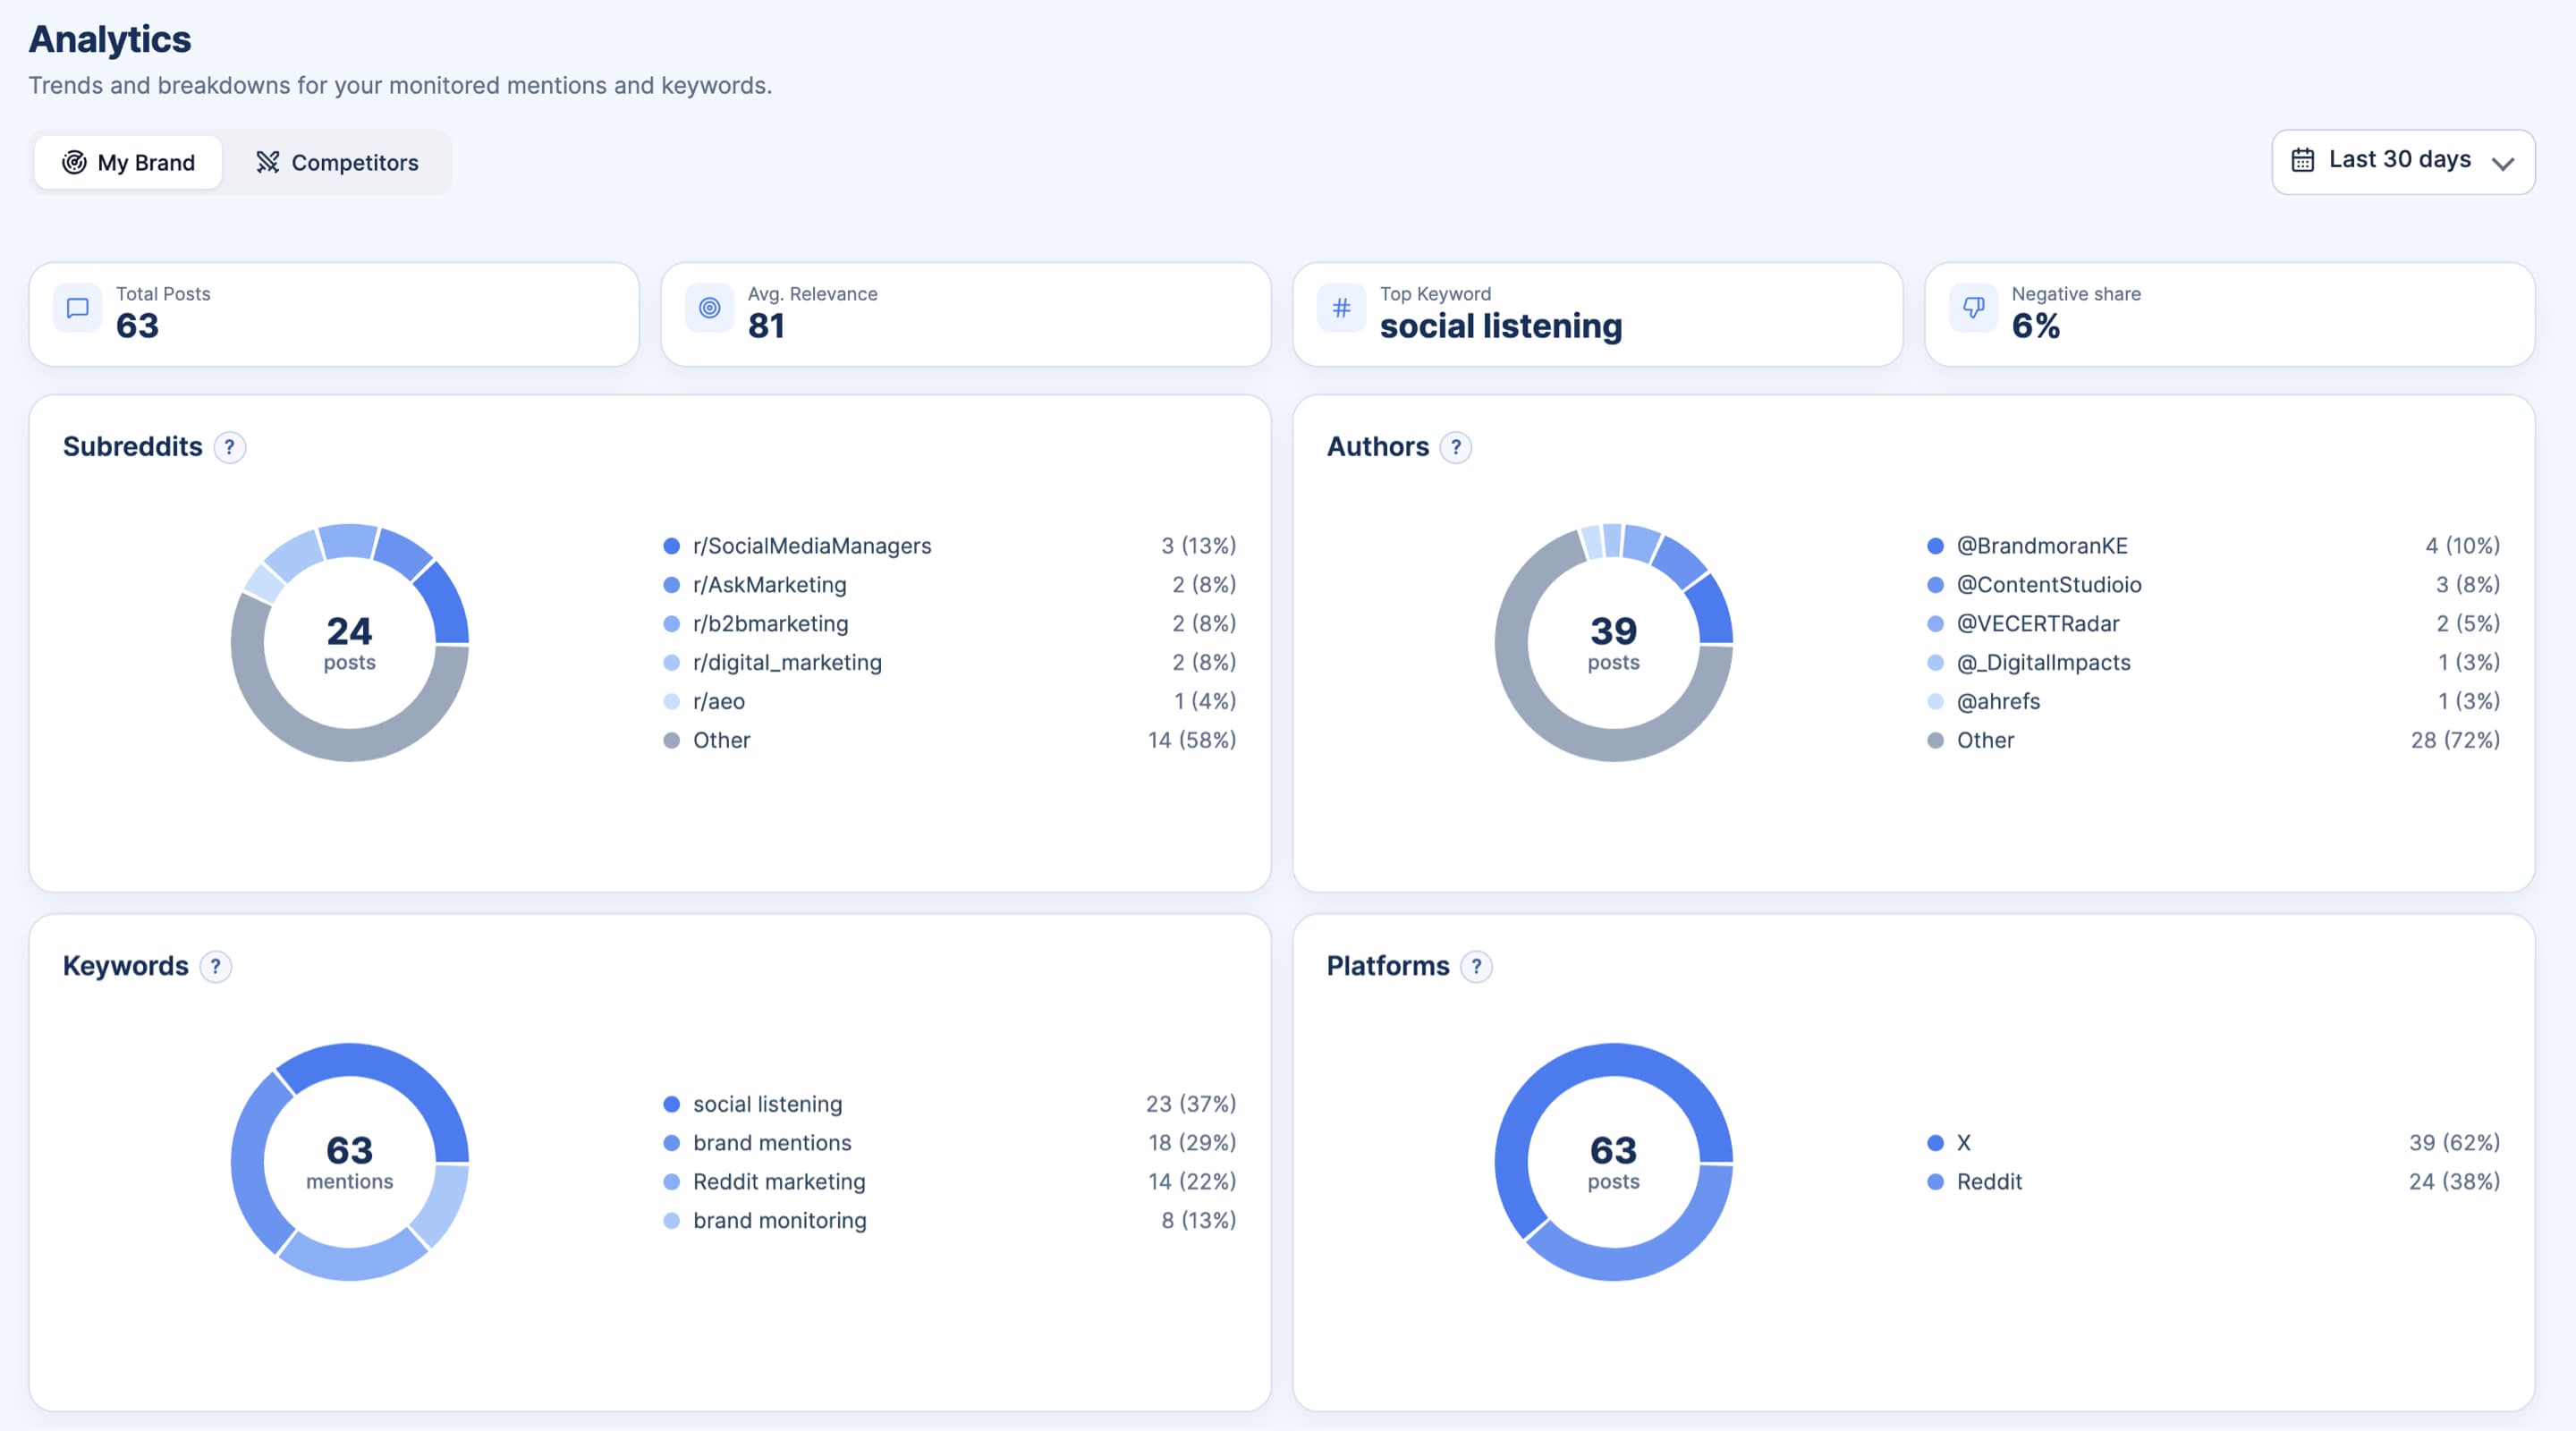2576x1431 pixels.
Task: Select the @BrandmoranKE author entry
Action: [x=2213, y=546]
